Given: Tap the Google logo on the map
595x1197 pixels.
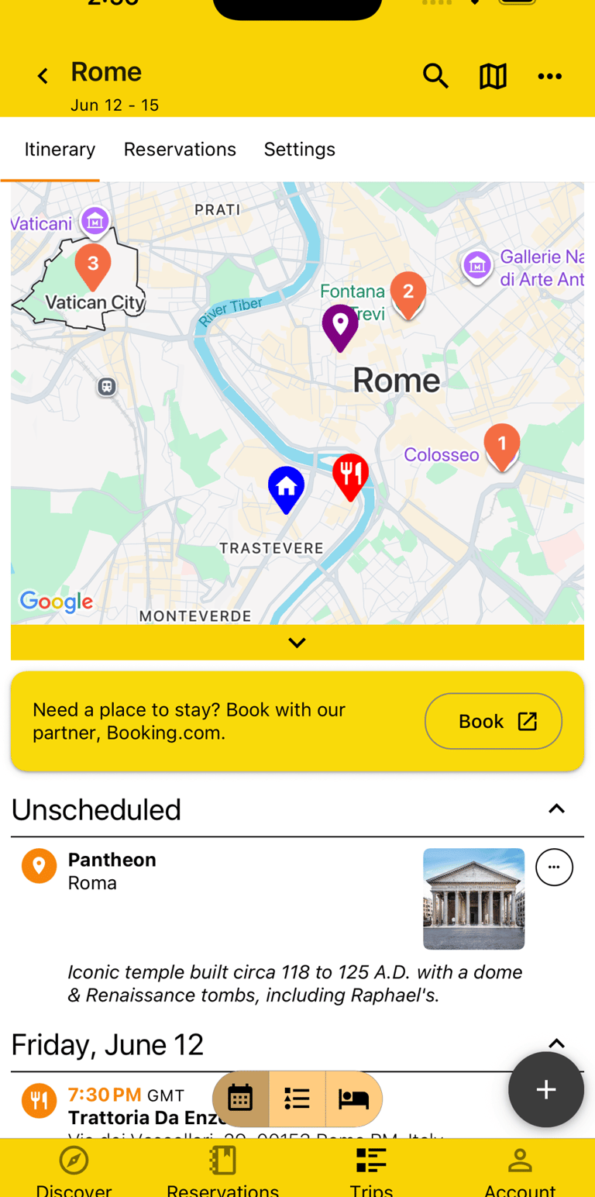Looking at the screenshot, I should pos(56,602).
